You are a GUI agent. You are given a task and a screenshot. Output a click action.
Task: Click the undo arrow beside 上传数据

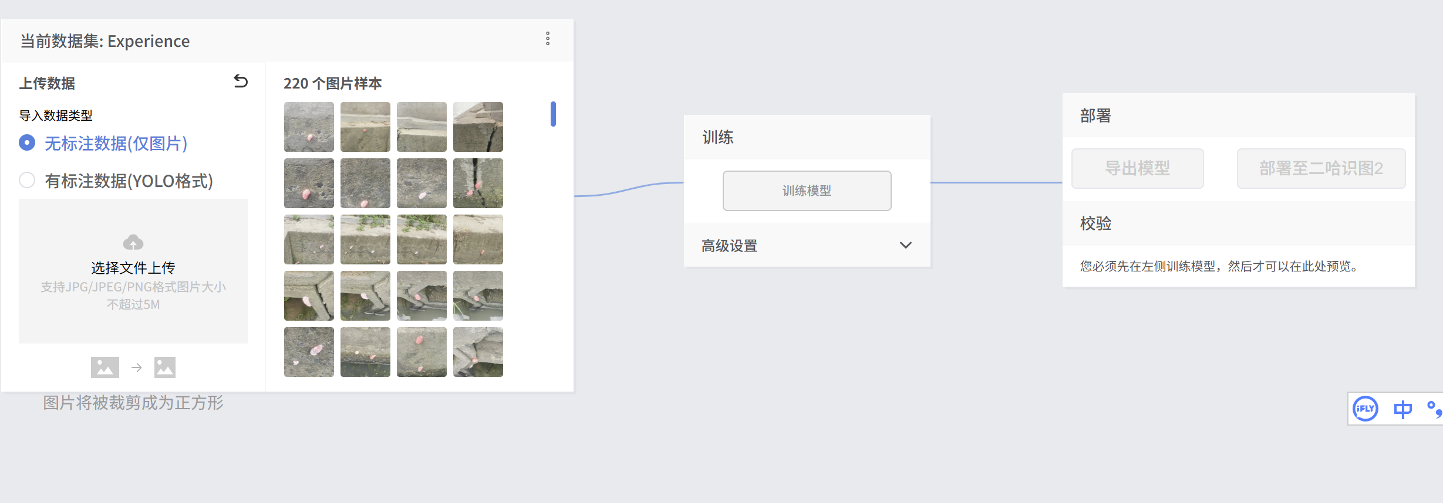(x=241, y=81)
